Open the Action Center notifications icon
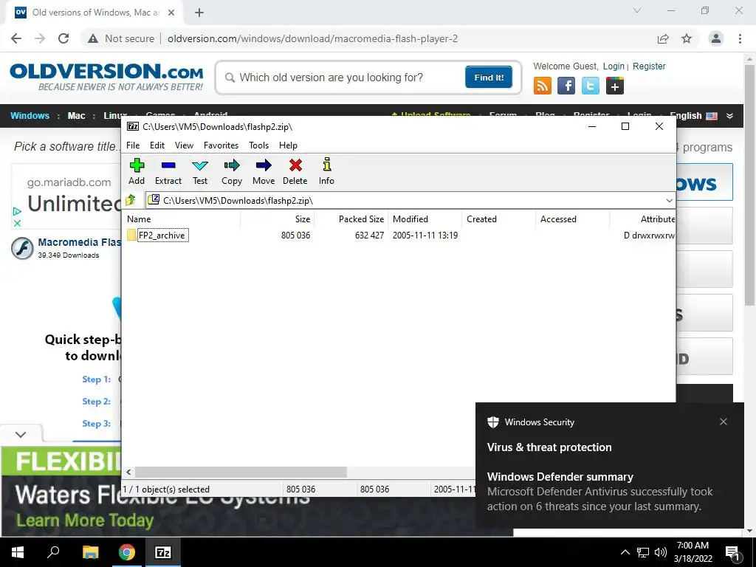 pos(732,552)
